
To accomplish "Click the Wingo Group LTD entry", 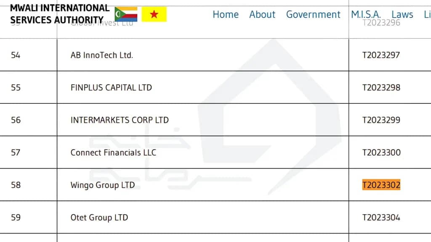I will 103,185.
